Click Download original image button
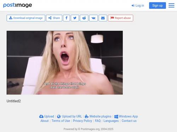This screenshot has height=132, width=177. pos(26,18)
